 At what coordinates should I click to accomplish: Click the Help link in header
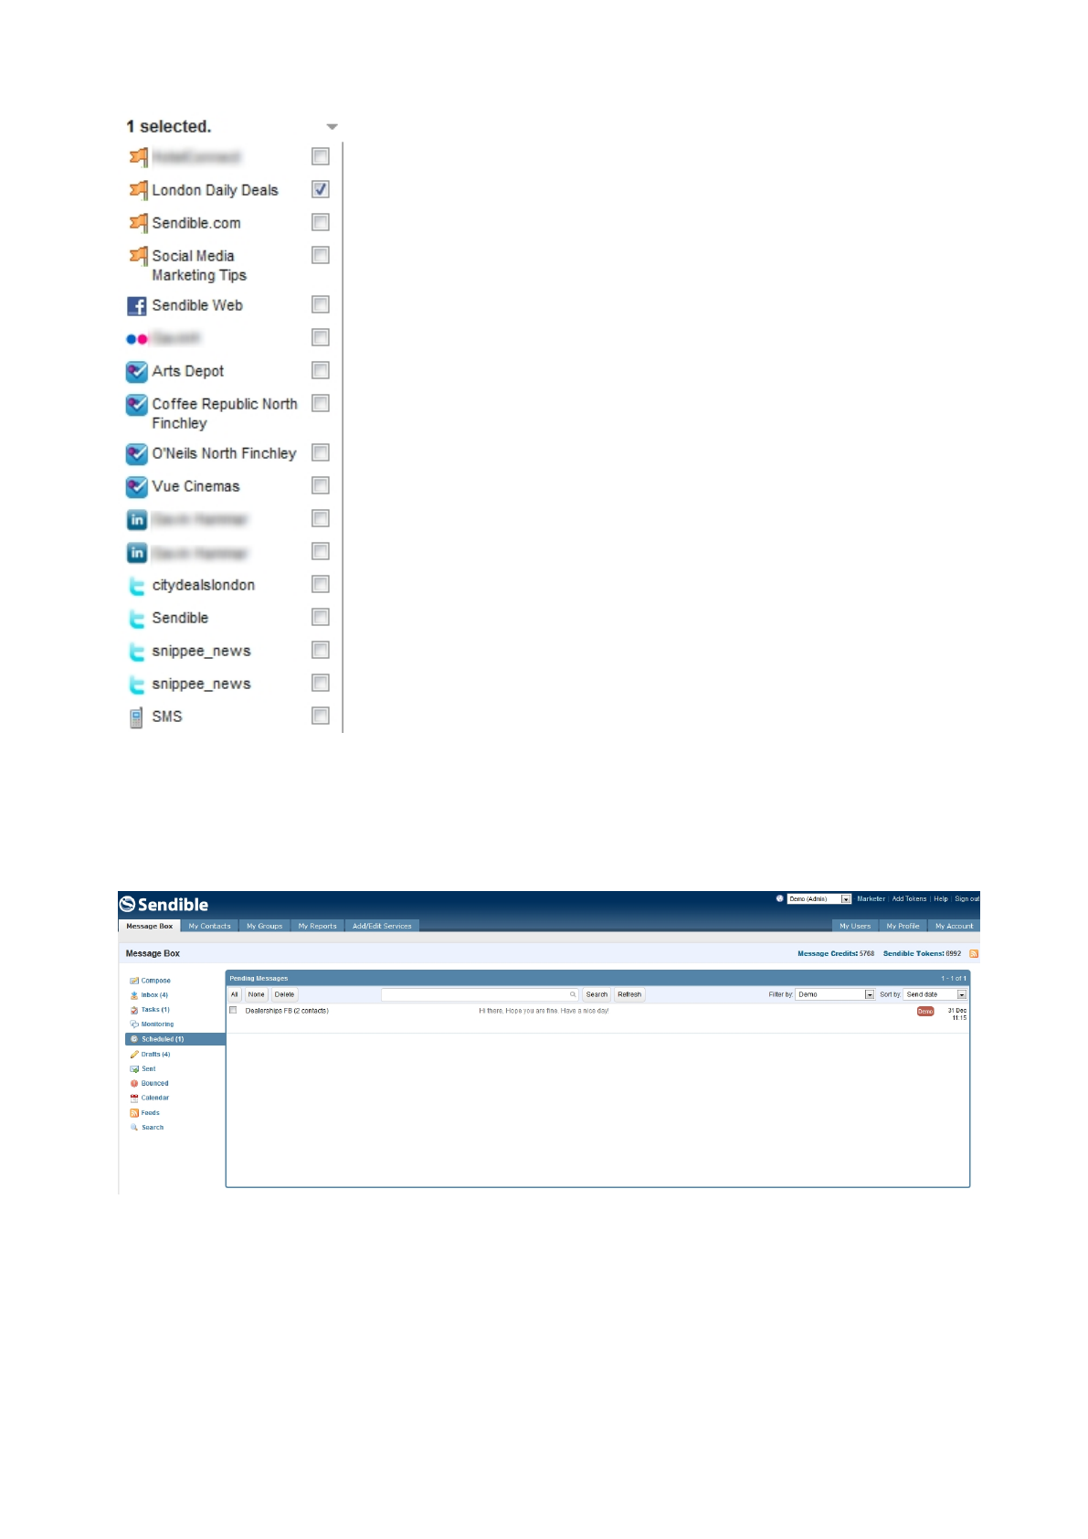coord(941,899)
